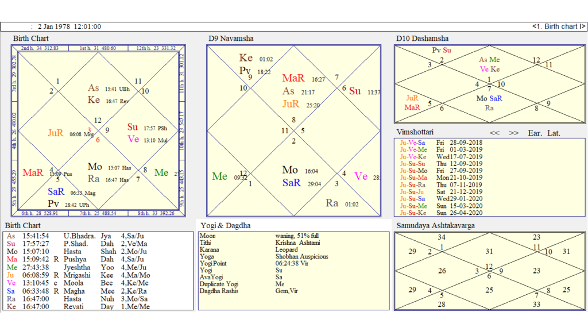This screenshot has height=331, width=588.
Task: Open the '<1. Birth chart I>' page selector
Action: (x=558, y=26)
